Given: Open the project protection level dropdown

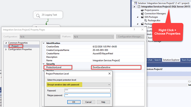Looking at the screenshot, I should point(109,85).
